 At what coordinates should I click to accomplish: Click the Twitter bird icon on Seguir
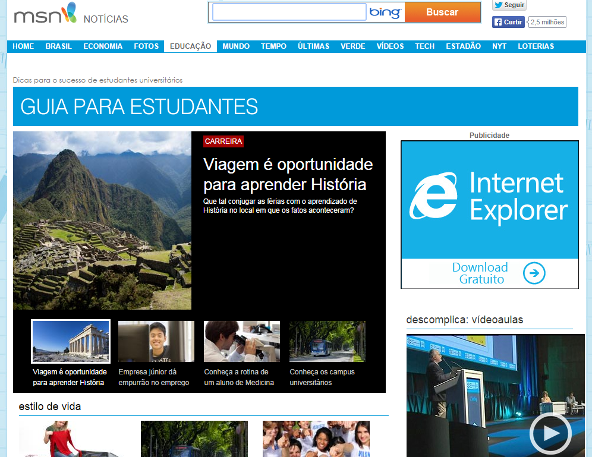coord(497,5)
